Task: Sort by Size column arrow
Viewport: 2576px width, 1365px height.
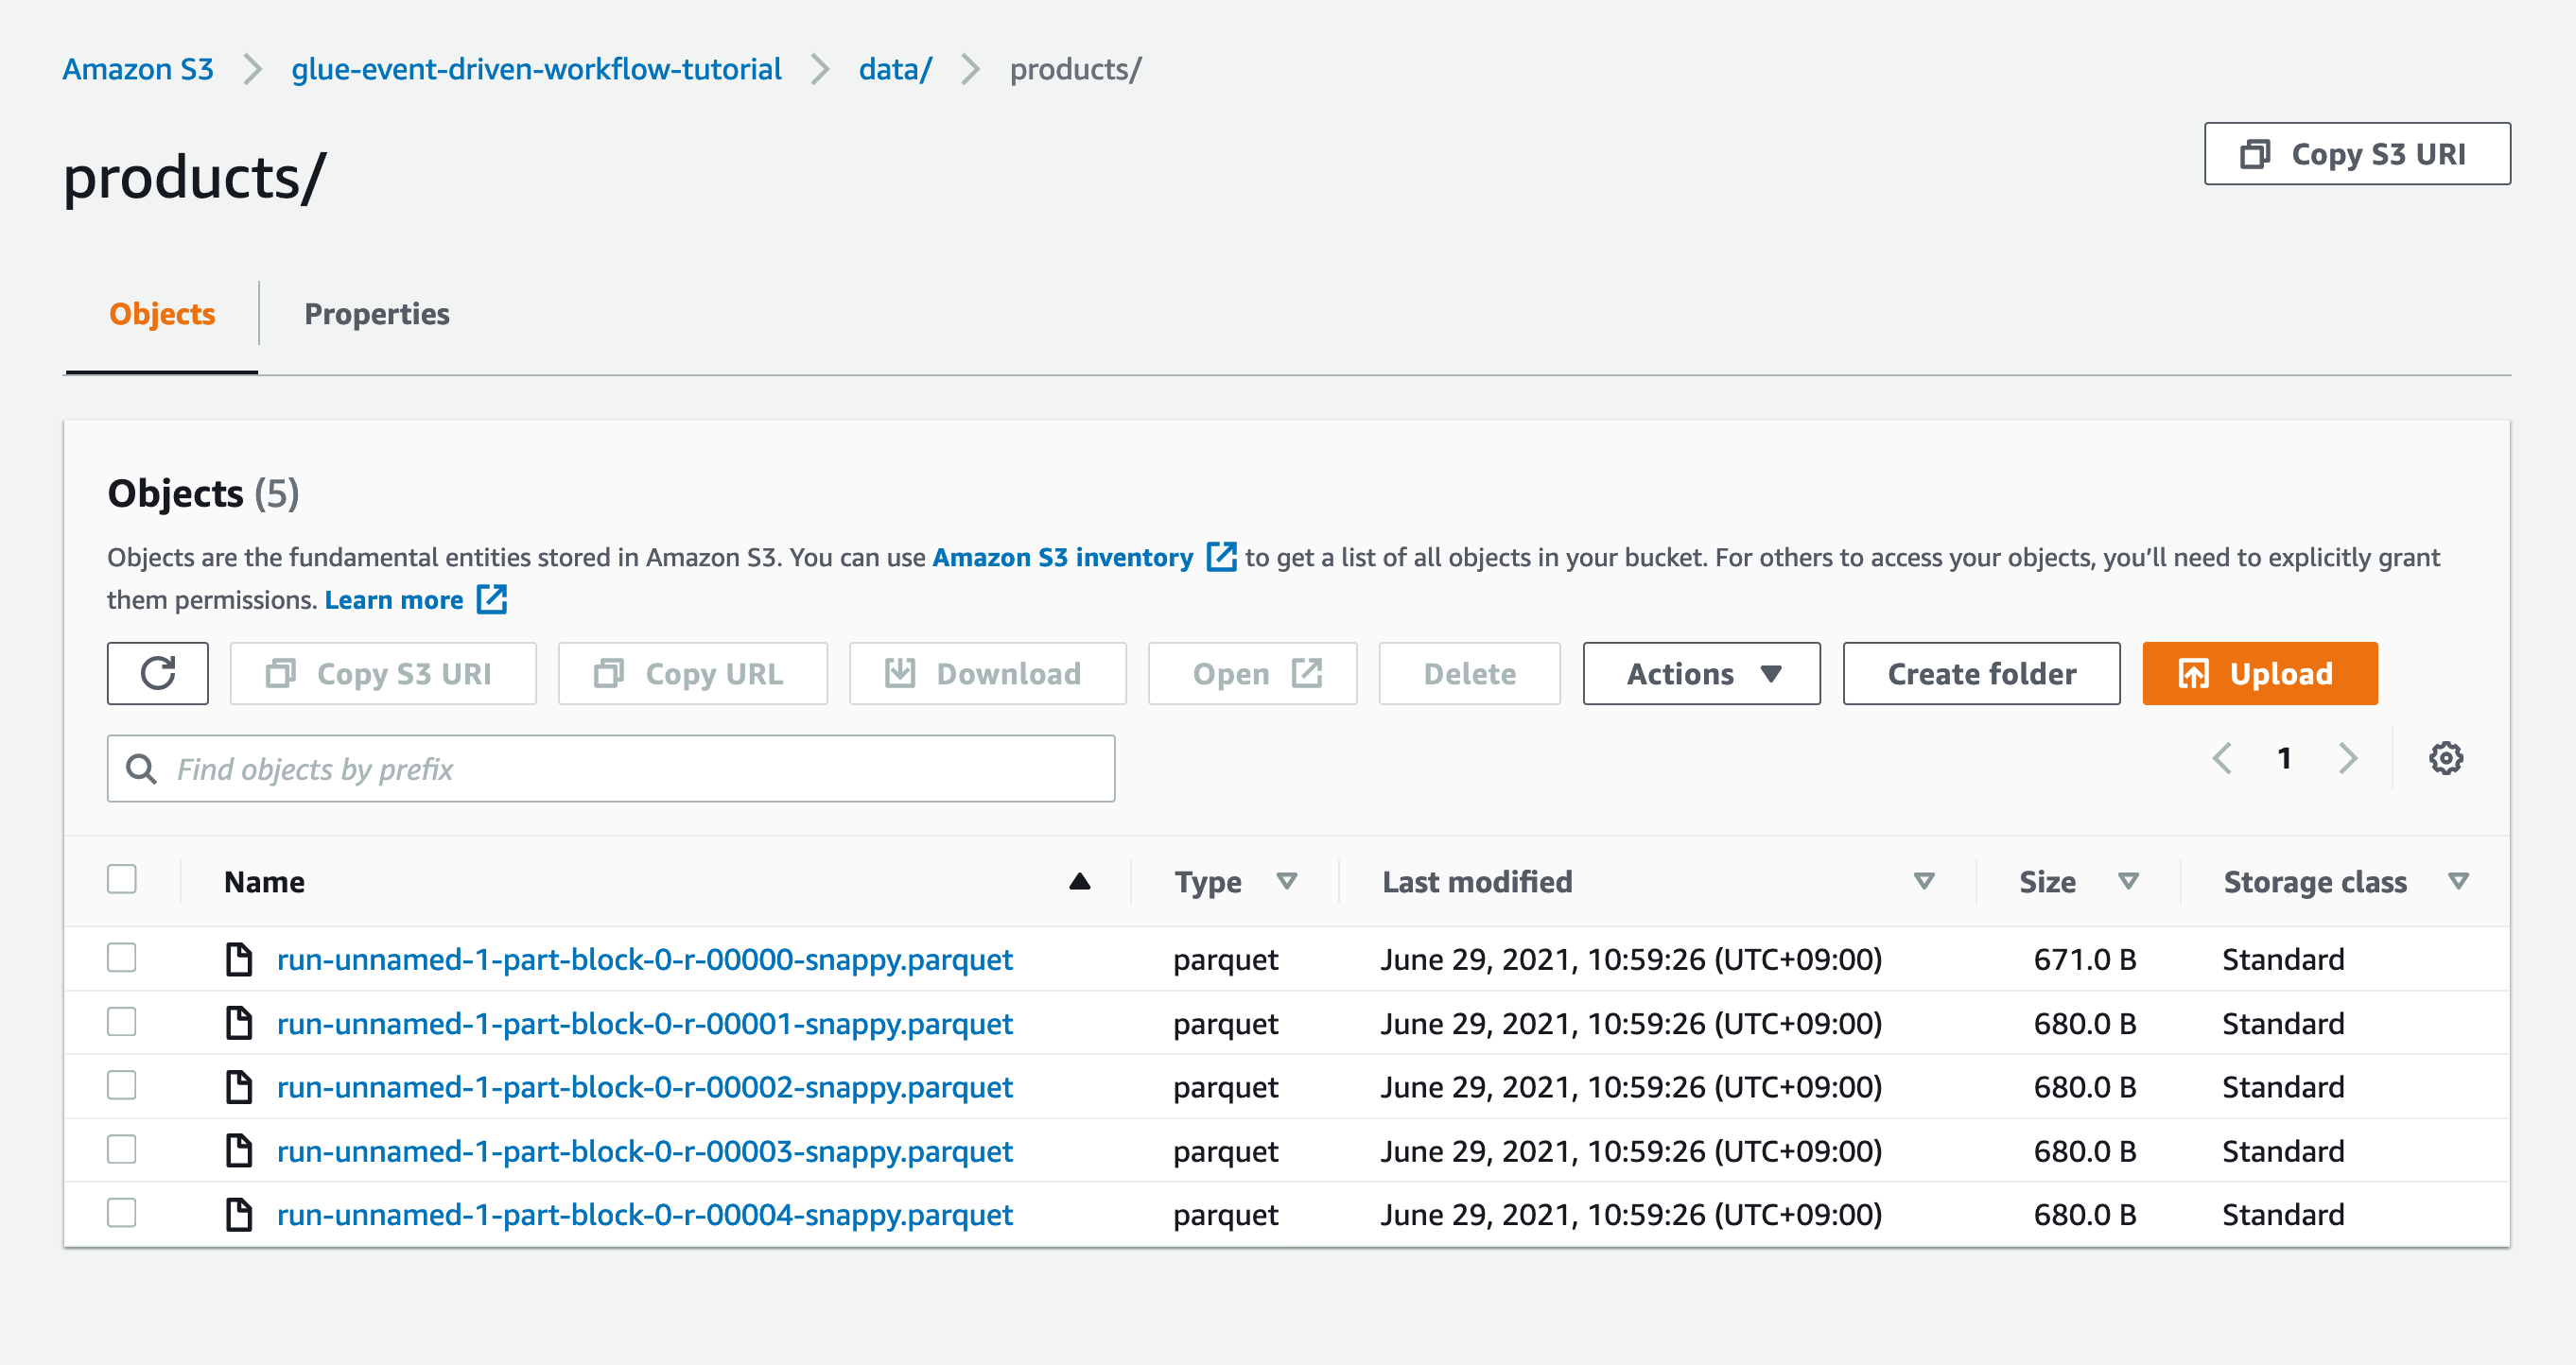Action: point(2128,881)
